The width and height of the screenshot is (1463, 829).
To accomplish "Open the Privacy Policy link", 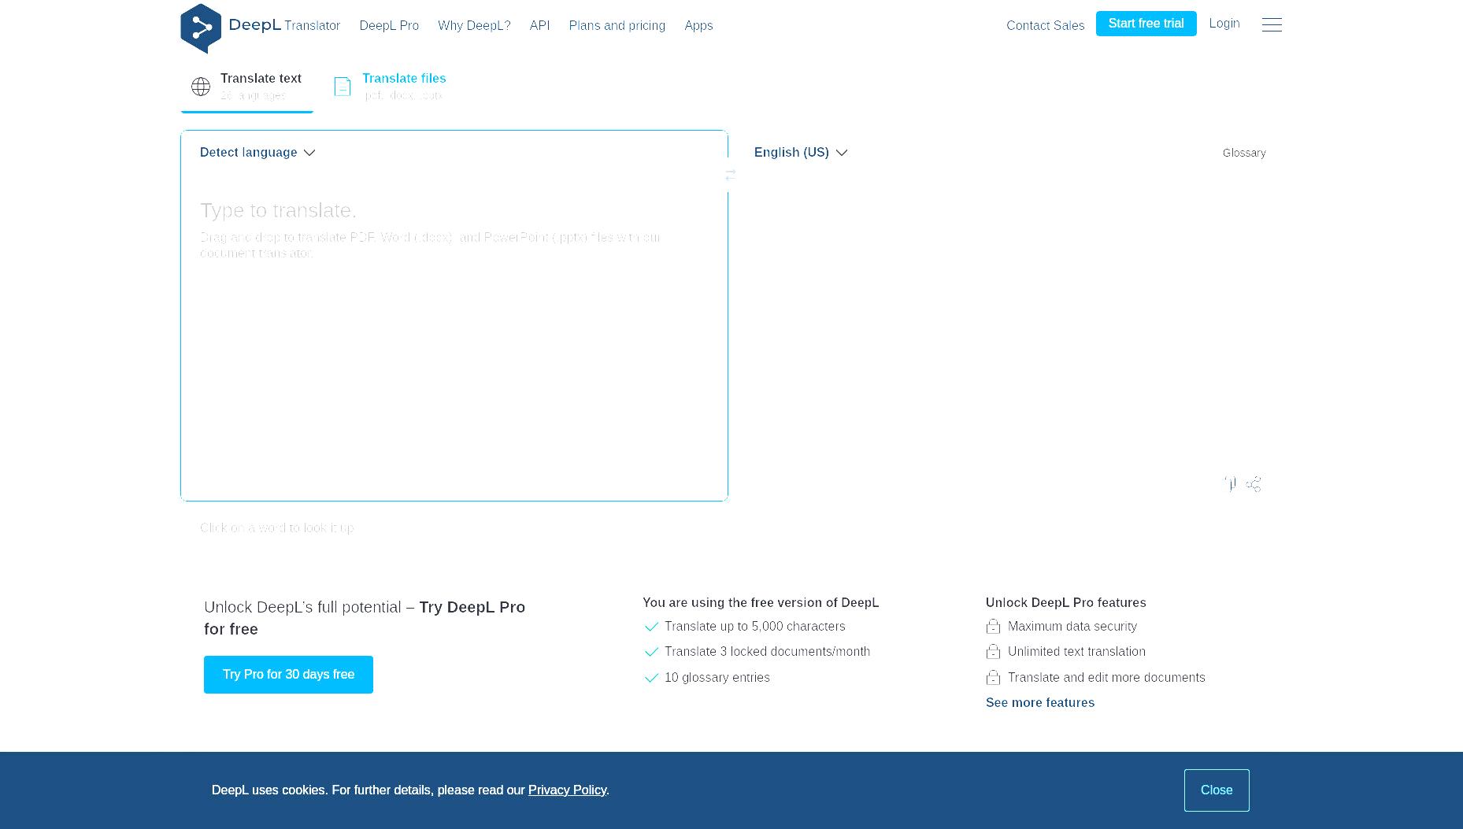I will [x=567, y=790].
